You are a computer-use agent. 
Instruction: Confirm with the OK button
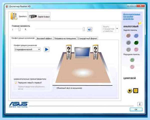pyautogui.click(x=136, y=109)
